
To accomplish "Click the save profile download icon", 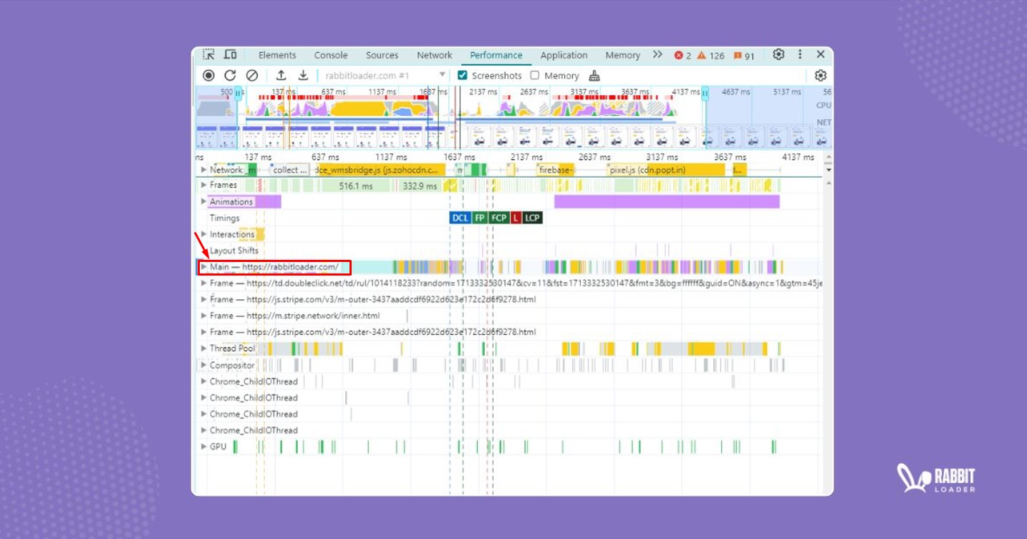I will click(x=303, y=75).
